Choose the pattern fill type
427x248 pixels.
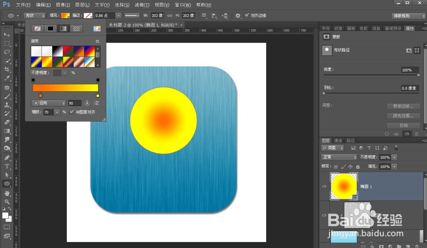[77, 28]
